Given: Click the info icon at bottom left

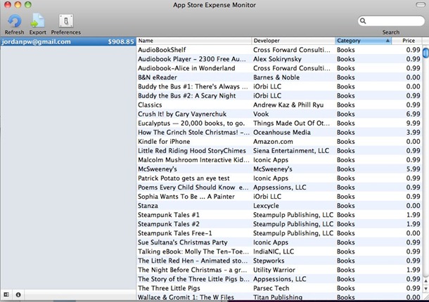Looking at the screenshot, I should point(18,294).
